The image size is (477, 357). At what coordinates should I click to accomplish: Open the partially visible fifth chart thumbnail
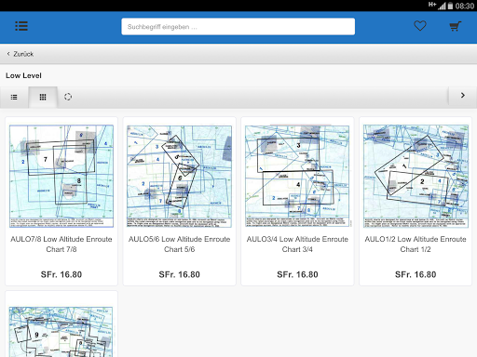(61, 332)
